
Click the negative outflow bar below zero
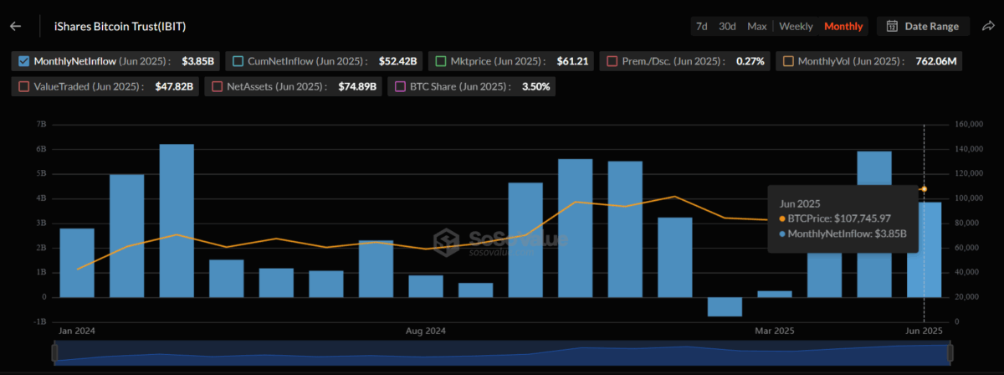tap(725, 306)
